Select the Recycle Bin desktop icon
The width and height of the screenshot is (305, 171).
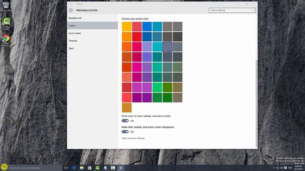6,6
